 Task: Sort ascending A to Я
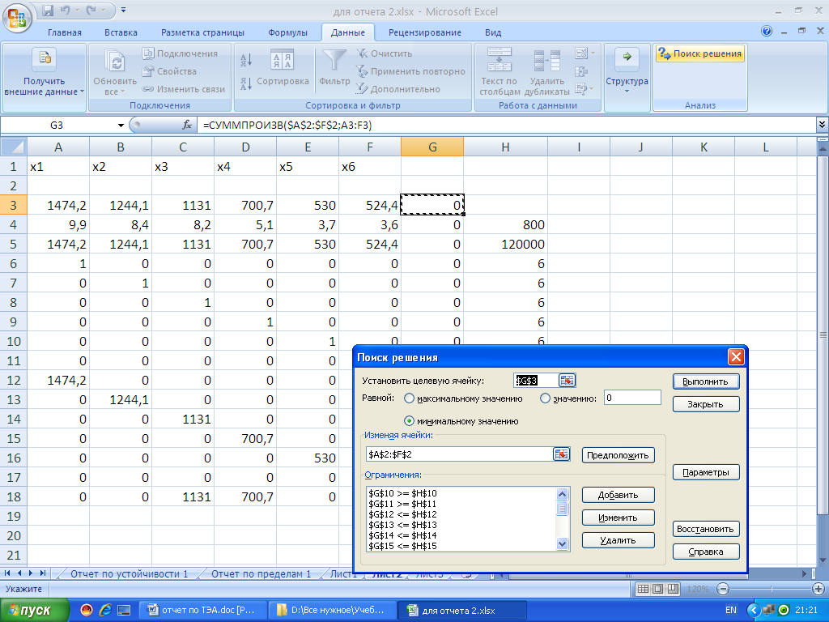246,60
